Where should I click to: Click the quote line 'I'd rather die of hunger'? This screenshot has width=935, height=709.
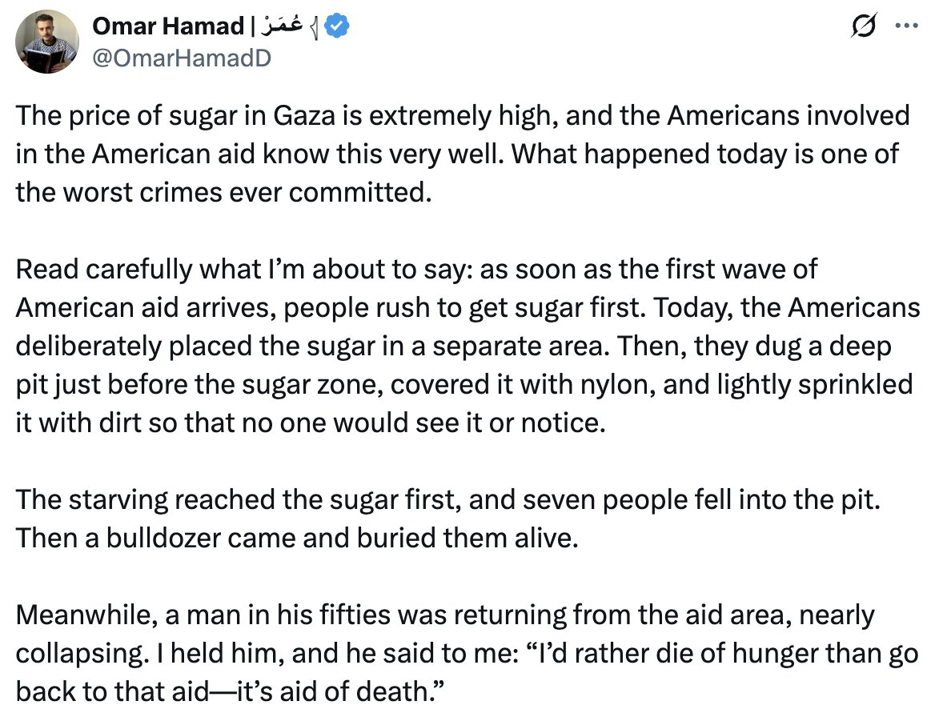(x=721, y=654)
